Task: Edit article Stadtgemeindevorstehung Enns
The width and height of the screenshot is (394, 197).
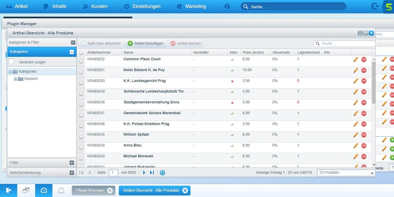Action: 356,103
